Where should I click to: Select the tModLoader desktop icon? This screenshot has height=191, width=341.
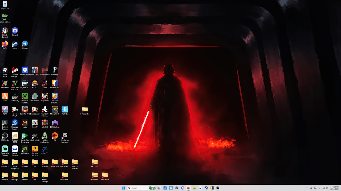35,98
